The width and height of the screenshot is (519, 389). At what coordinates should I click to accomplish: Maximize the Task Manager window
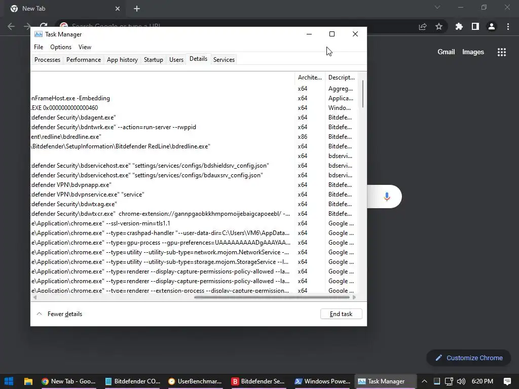point(332,34)
